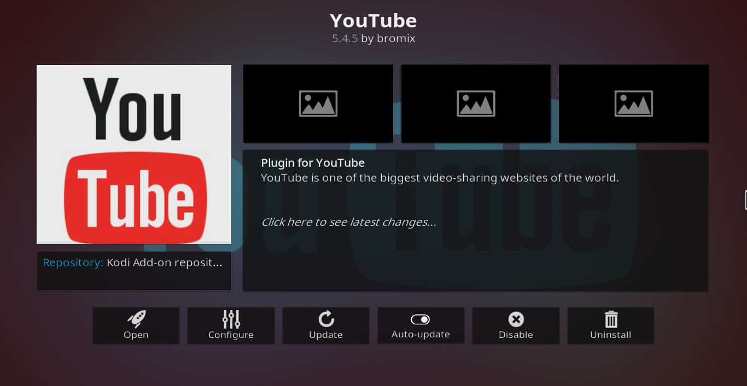Click the Uninstall button label
The height and width of the screenshot is (386, 747).
pyautogui.click(x=611, y=335)
